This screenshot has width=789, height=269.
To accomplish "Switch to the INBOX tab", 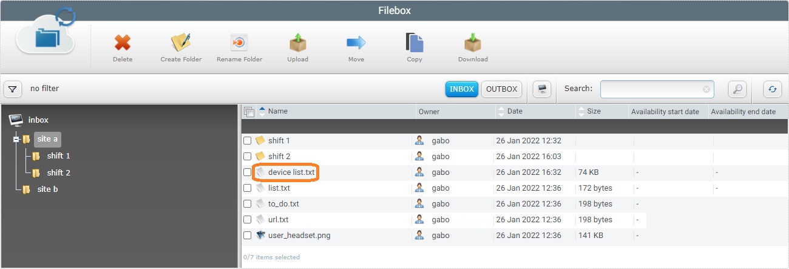I will click(x=462, y=89).
